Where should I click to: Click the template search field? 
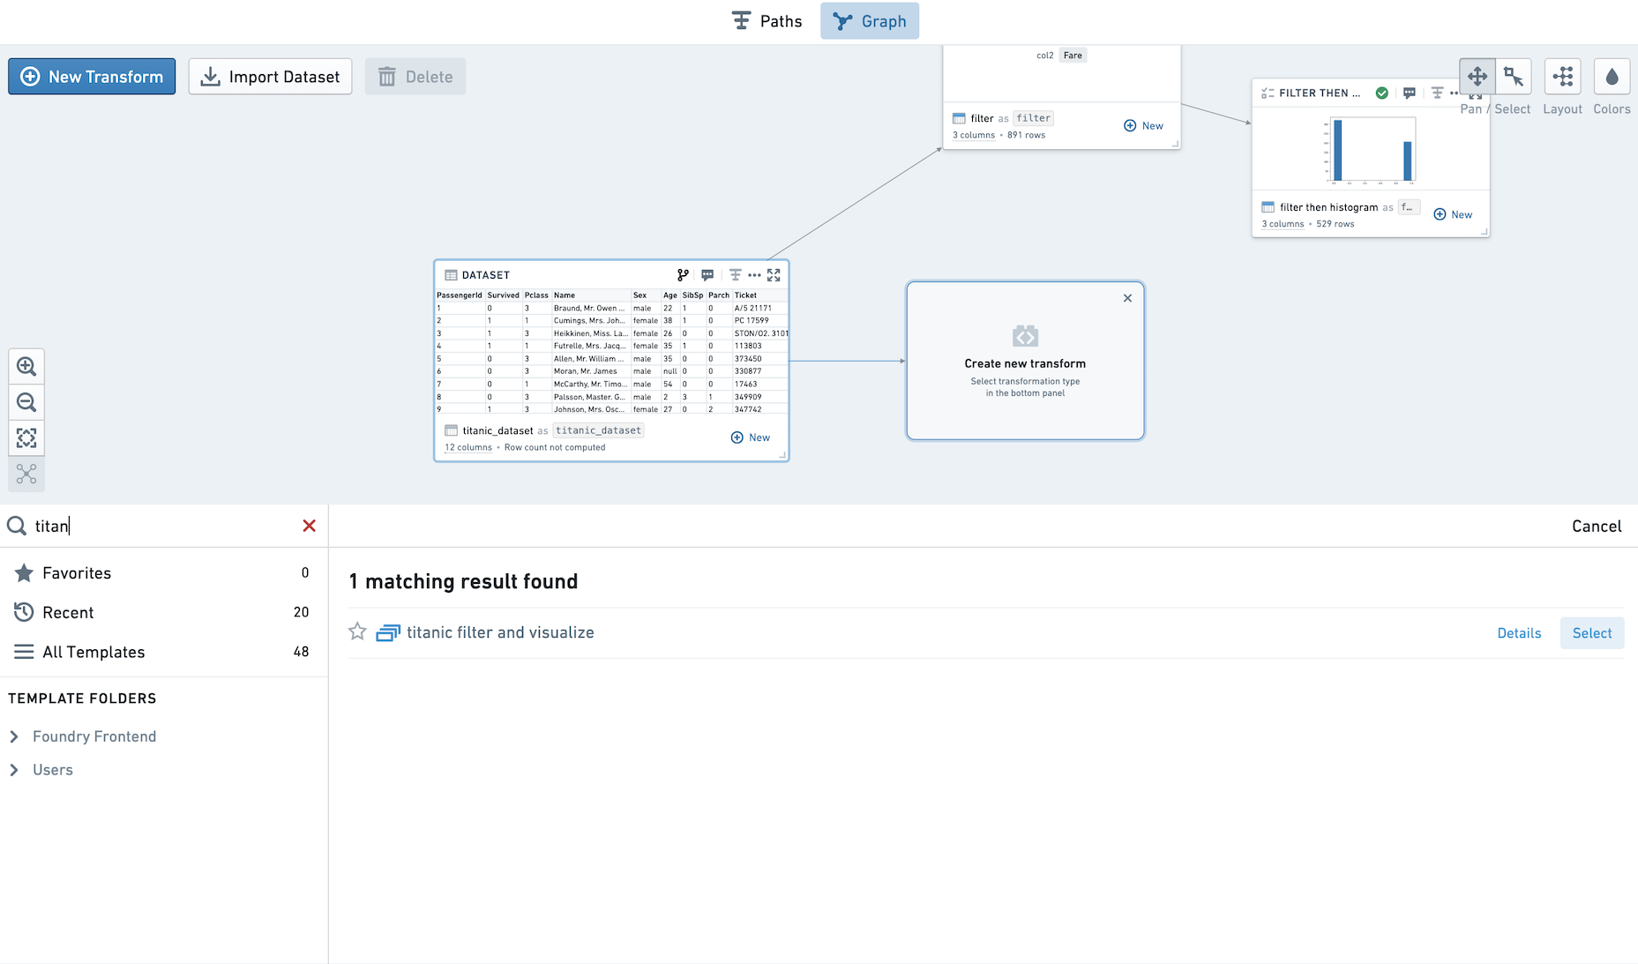click(x=164, y=526)
